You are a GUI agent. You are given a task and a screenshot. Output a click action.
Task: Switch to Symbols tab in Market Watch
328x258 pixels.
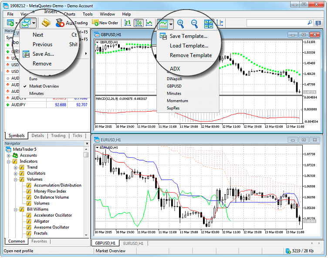coord(17,136)
